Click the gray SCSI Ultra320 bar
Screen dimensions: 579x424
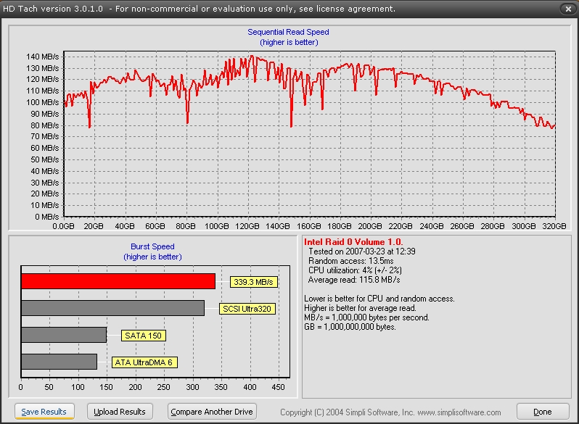112,308
